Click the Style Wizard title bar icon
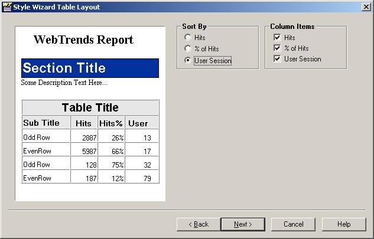The height and width of the screenshot is (239, 374). tap(6, 6)
